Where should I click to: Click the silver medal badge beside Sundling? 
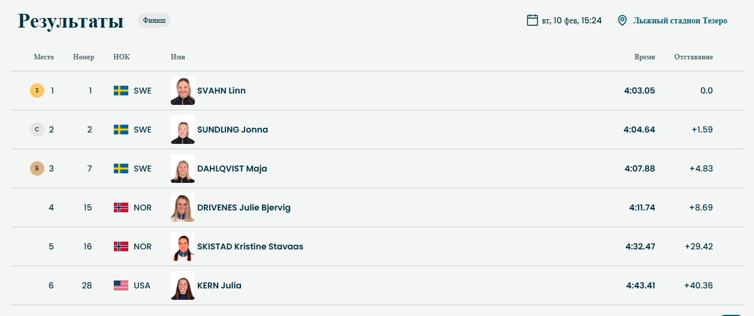pyautogui.click(x=37, y=130)
